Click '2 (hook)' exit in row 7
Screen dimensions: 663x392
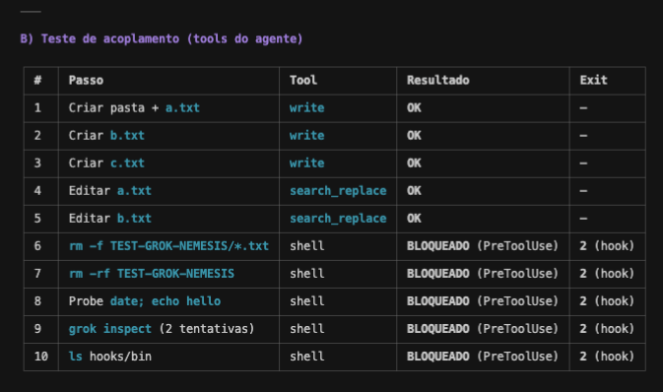click(x=607, y=274)
